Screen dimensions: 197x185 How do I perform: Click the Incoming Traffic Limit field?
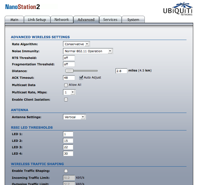[69, 178]
